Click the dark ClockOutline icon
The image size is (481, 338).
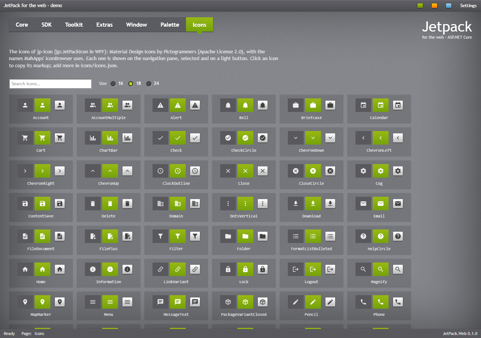[x=160, y=171]
